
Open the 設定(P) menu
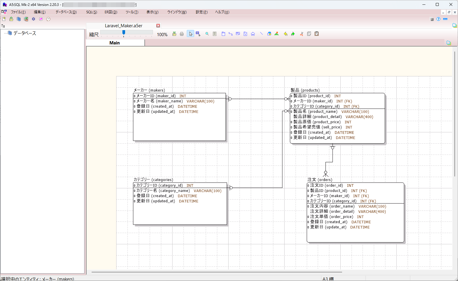tap(202, 12)
